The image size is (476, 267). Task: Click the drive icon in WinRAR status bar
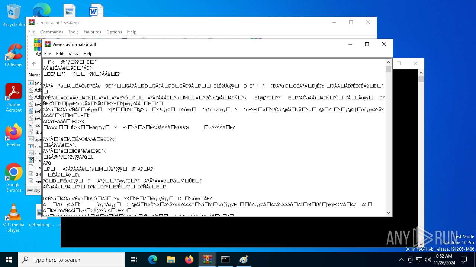coord(30,191)
